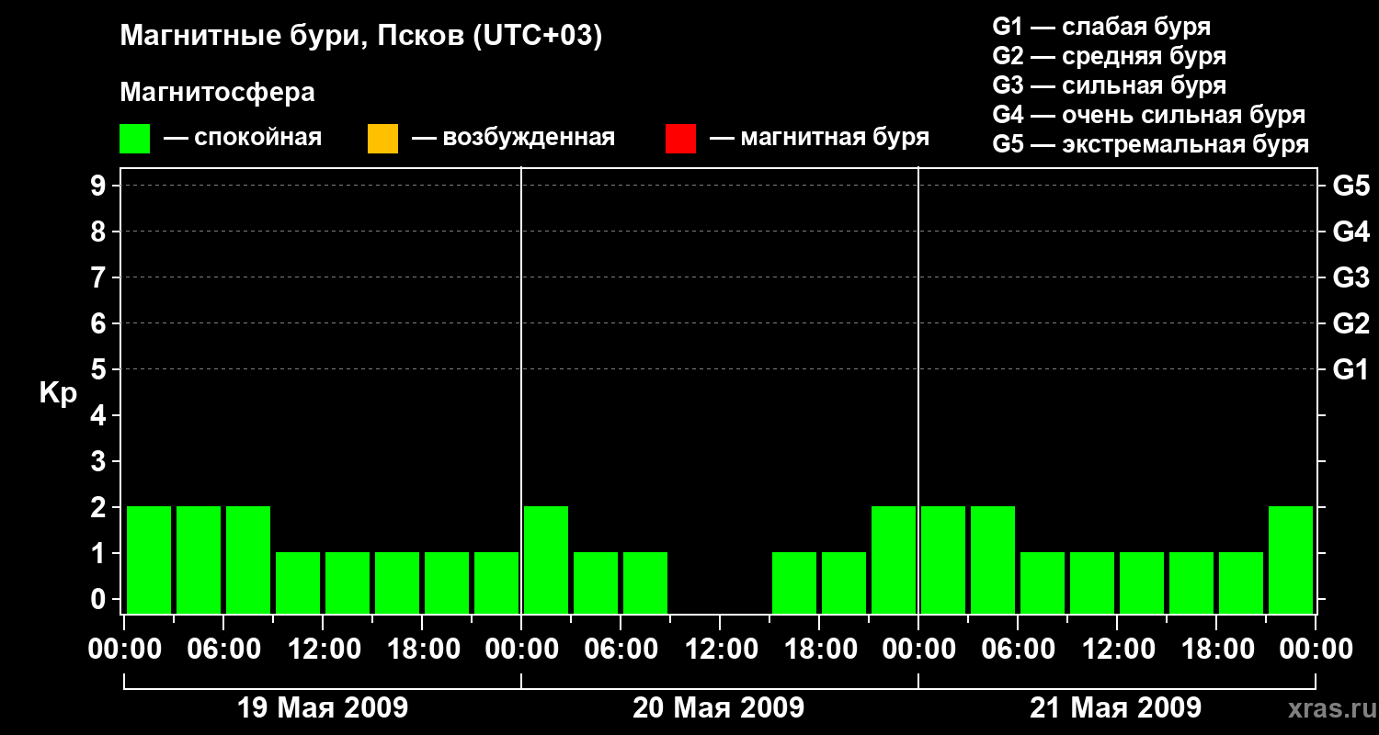Click the first green bar on 19 May
1379x735 pixels.
(149, 559)
